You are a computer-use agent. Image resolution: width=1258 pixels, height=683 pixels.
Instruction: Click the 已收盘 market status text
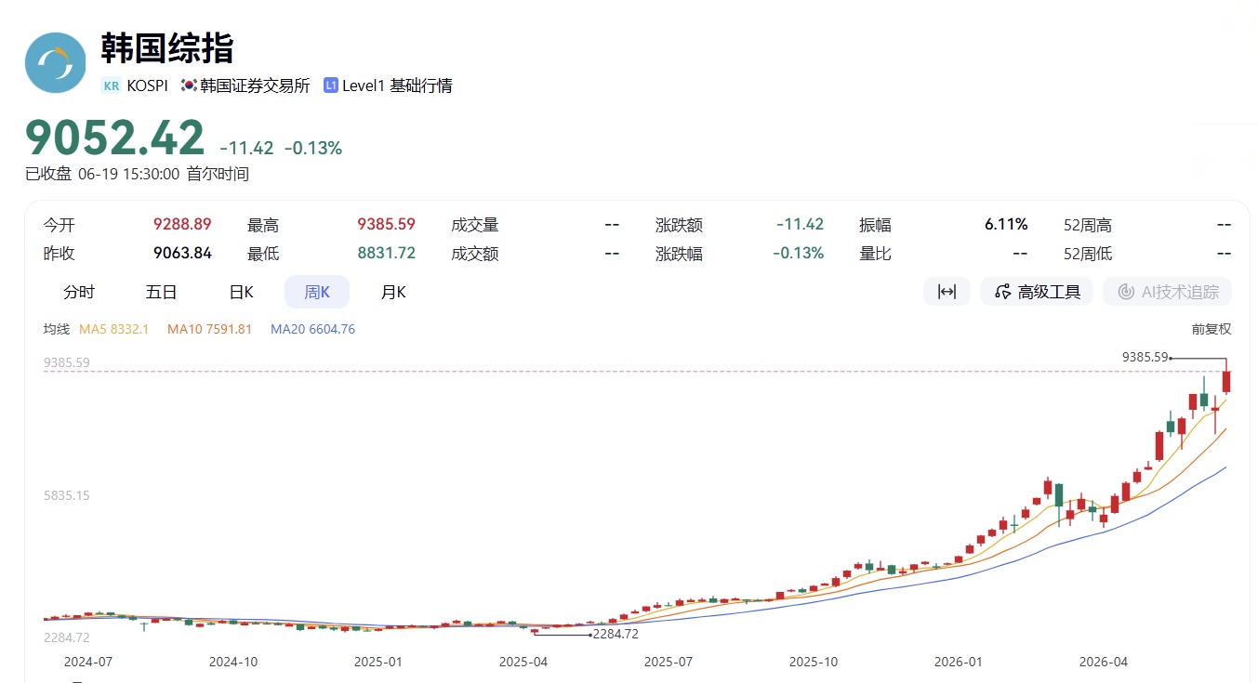click(x=48, y=174)
